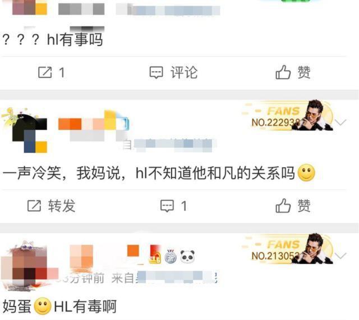Like the first post with its thumbs-up icon
The height and width of the screenshot is (320, 359).
(283, 72)
